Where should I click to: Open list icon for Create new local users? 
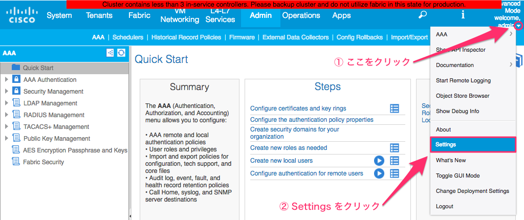(x=395, y=161)
